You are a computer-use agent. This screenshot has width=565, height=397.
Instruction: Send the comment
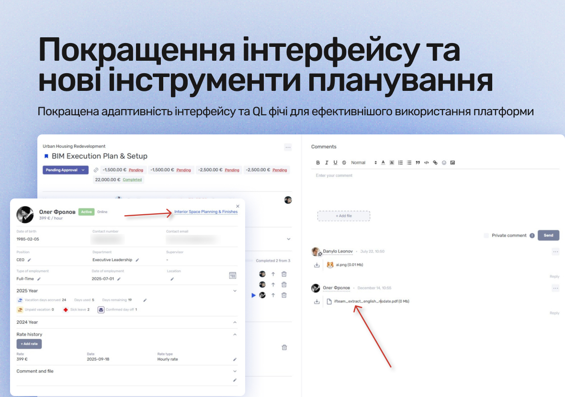point(548,235)
